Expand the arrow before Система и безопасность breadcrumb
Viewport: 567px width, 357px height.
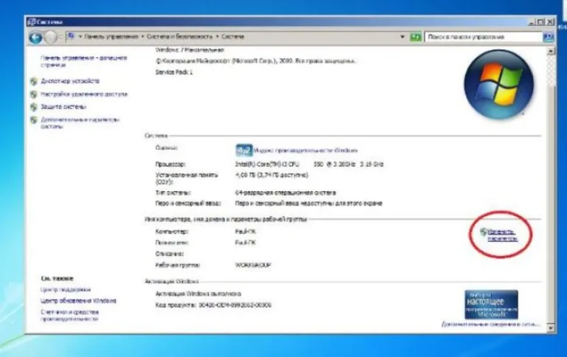(142, 36)
